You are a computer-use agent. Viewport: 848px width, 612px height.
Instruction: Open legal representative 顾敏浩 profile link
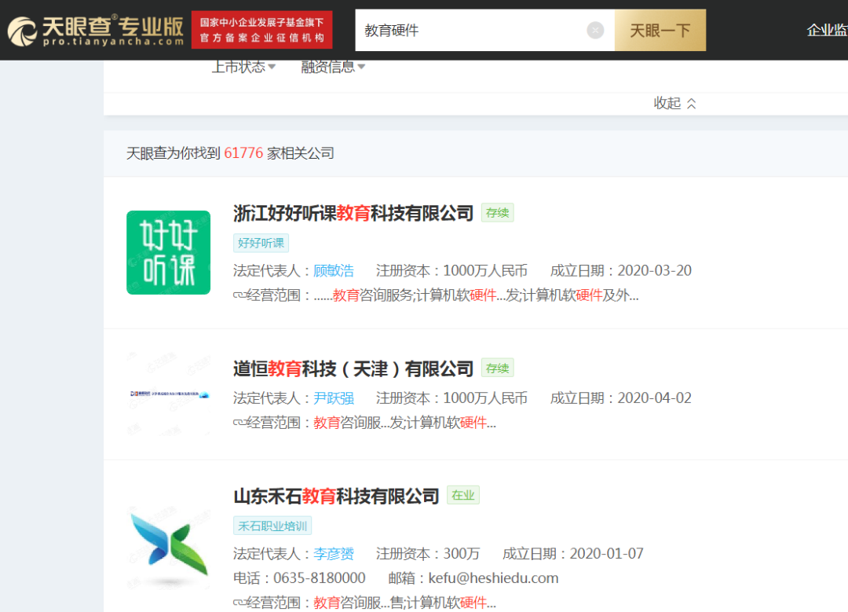pyautogui.click(x=334, y=270)
